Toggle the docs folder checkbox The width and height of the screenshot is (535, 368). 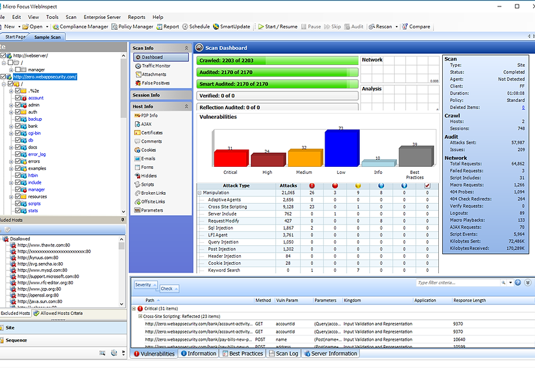(18, 147)
